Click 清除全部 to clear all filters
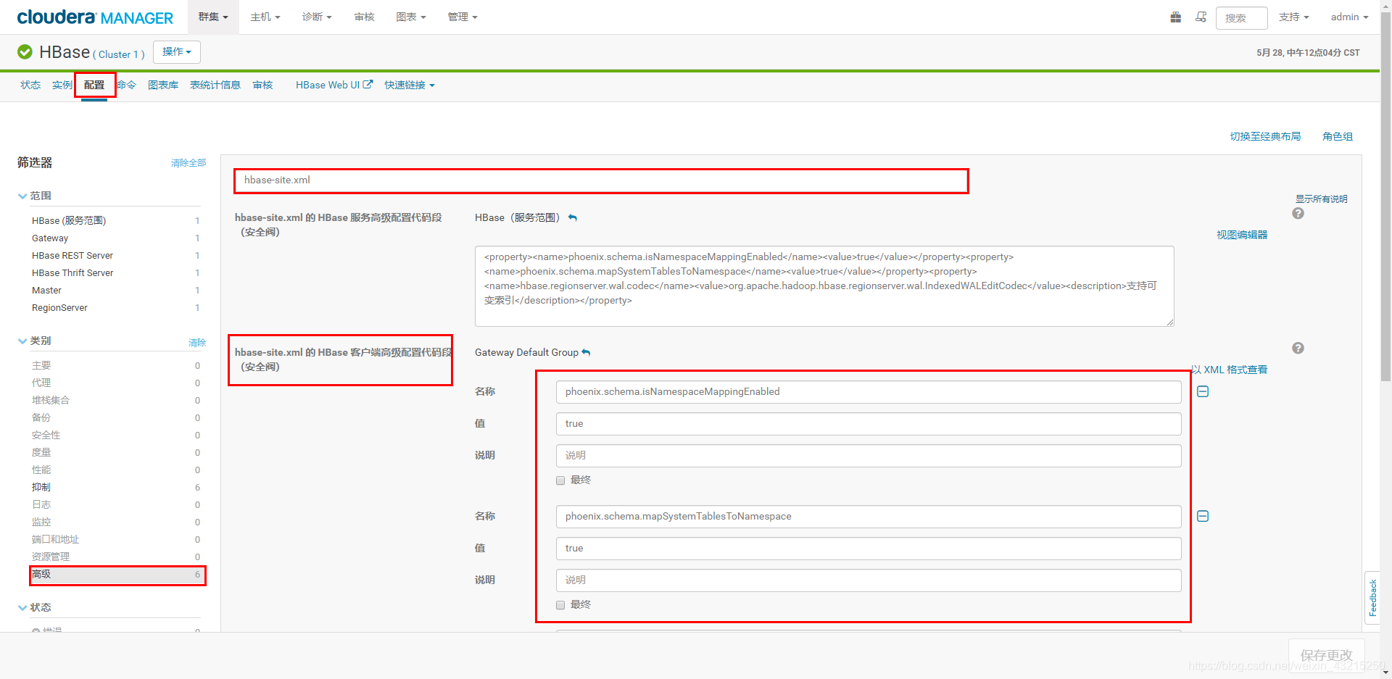 pyautogui.click(x=188, y=163)
